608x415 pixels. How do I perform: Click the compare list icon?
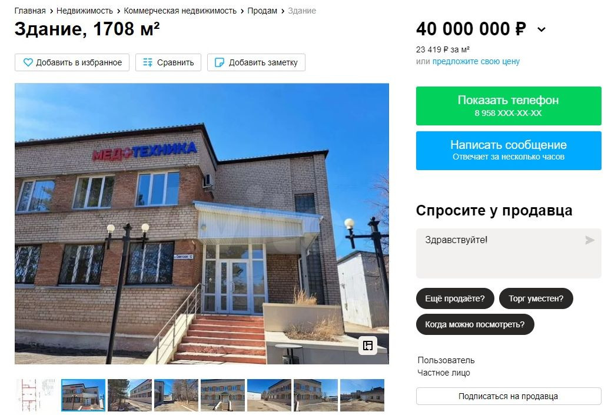(147, 62)
